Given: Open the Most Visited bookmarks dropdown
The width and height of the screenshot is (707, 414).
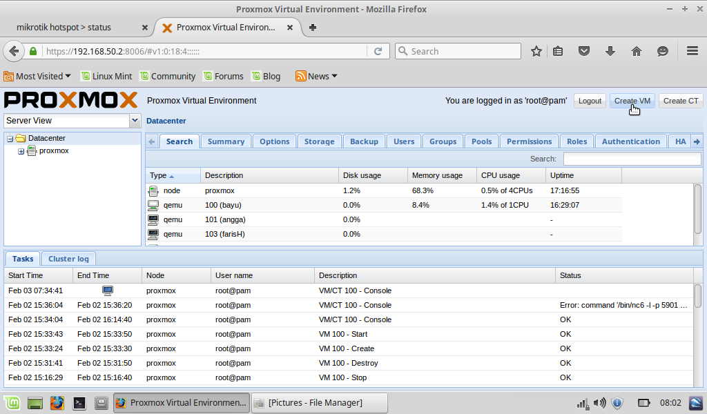Looking at the screenshot, I should click(37, 76).
